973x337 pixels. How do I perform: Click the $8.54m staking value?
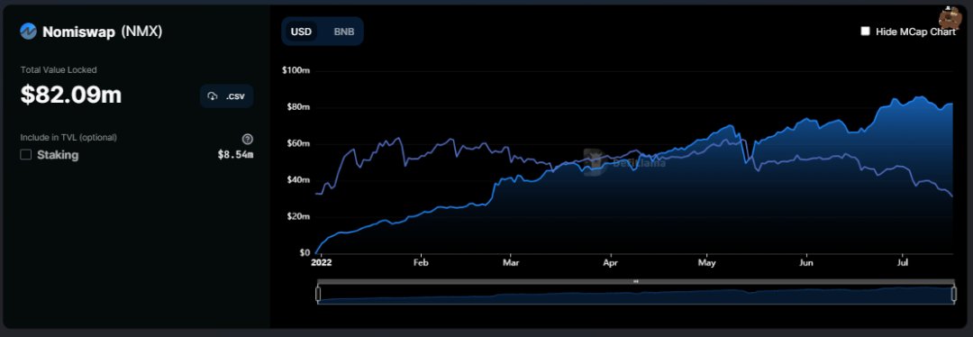[235, 155]
